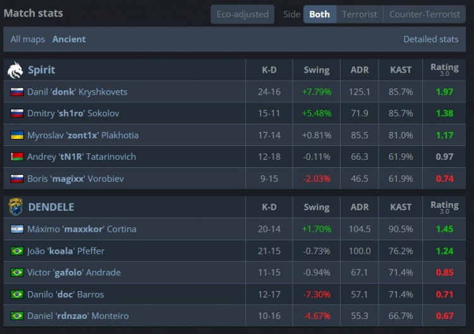
Task: Switch to the All maps tab
Action: coord(28,39)
